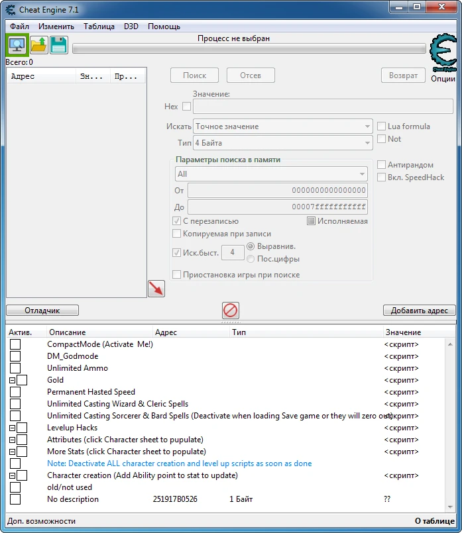Select the 1 Байт type cell
Viewport: 462px width, 533px height.
click(241, 499)
